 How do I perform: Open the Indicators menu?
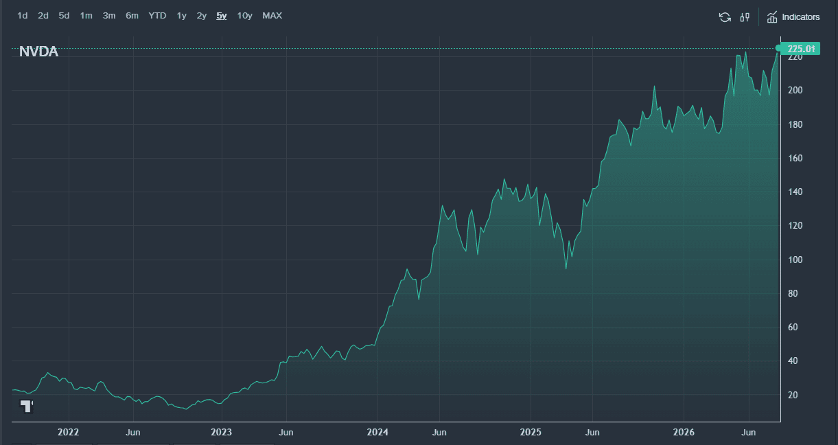coord(793,17)
